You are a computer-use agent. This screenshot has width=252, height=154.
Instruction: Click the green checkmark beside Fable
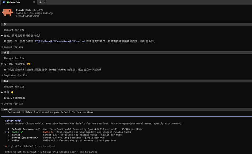coord(22,132)
